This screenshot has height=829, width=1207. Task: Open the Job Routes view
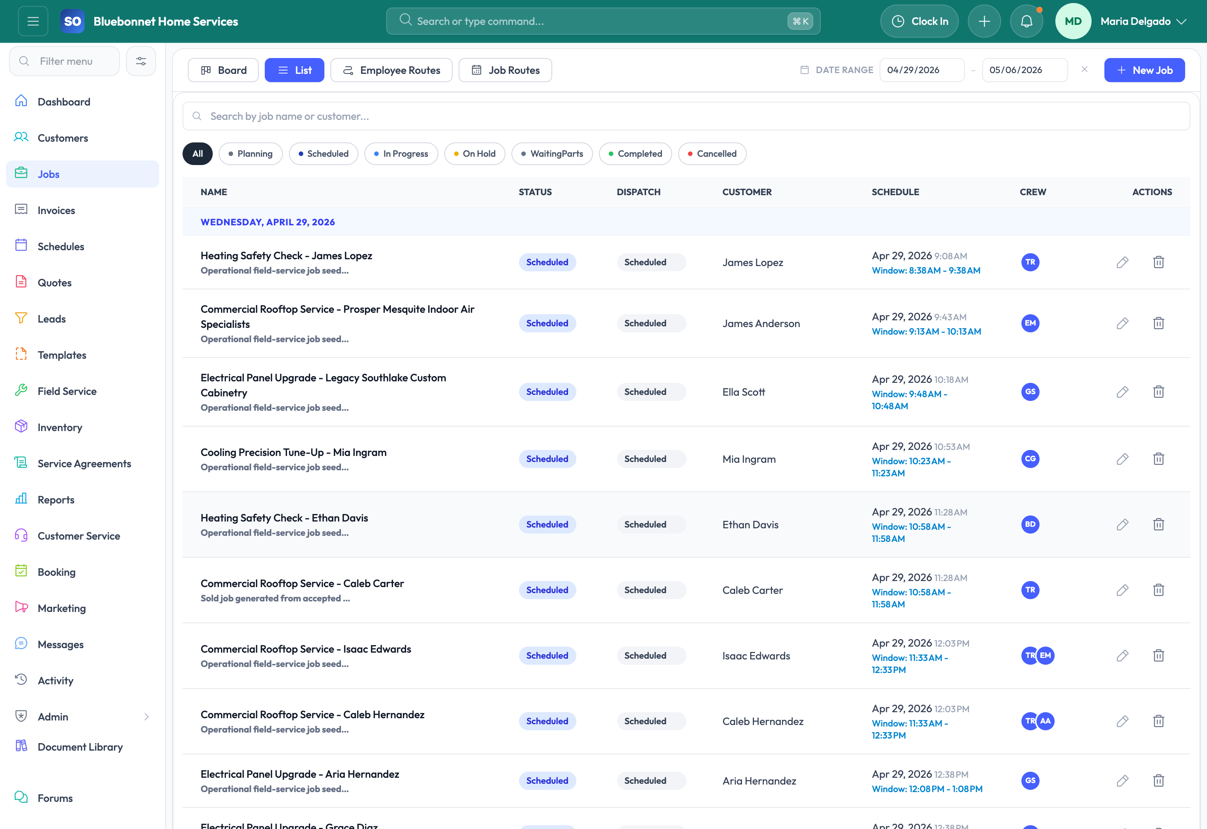[x=505, y=70]
